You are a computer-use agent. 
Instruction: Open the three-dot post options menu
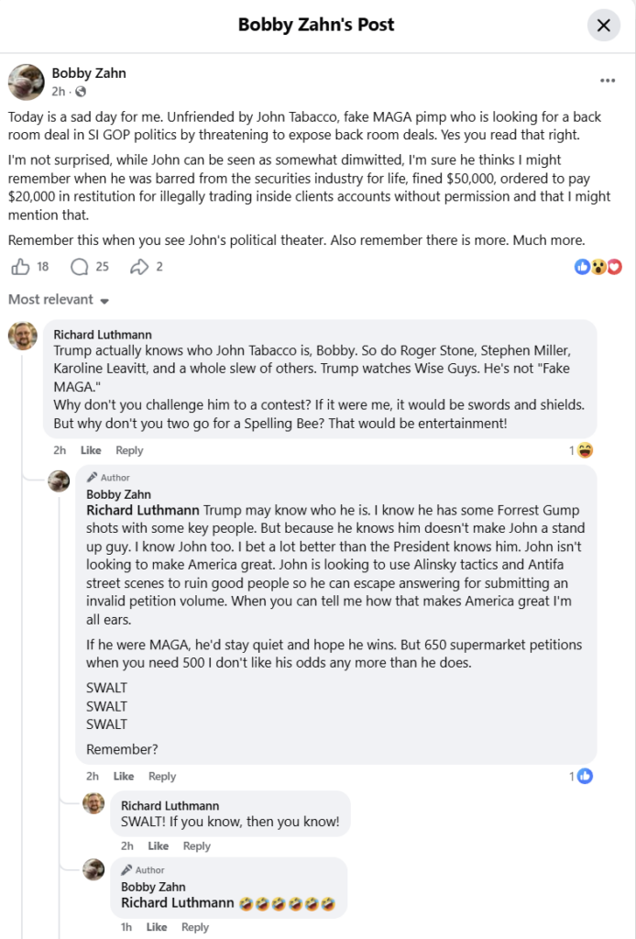tap(608, 80)
